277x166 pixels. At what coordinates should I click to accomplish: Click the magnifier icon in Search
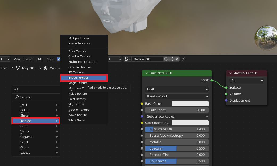tap(17, 97)
